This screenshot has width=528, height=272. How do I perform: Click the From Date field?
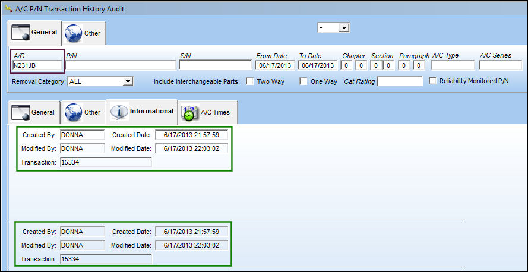point(275,65)
